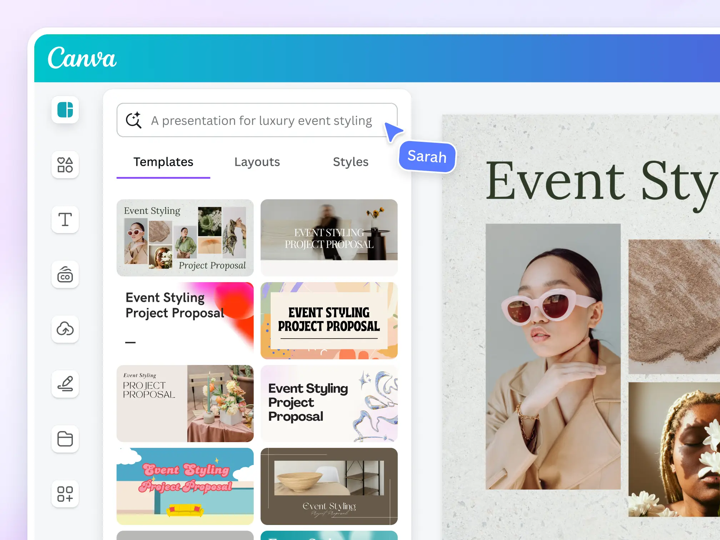Select the Templates tab
The height and width of the screenshot is (540, 720).
pyautogui.click(x=163, y=162)
